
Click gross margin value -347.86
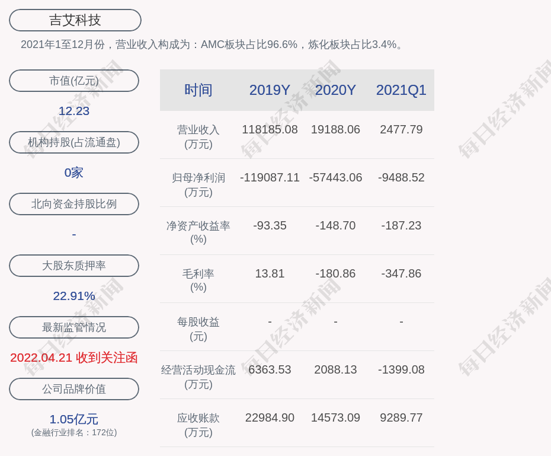pos(401,273)
